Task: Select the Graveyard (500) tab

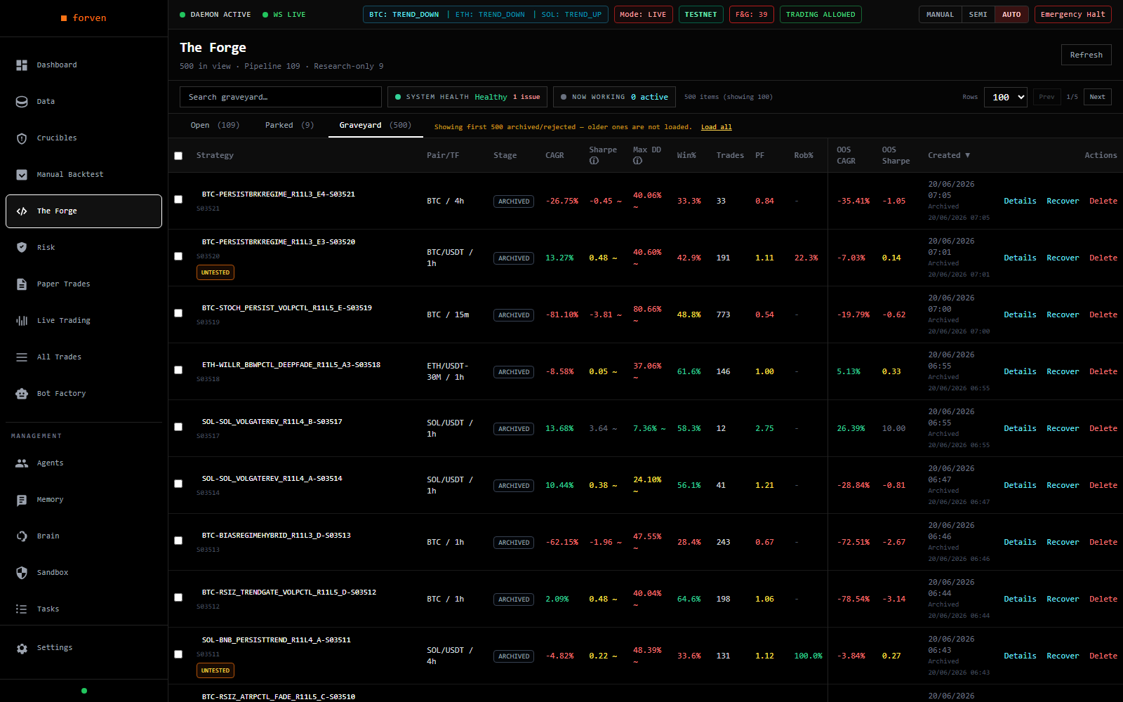Action: point(375,126)
